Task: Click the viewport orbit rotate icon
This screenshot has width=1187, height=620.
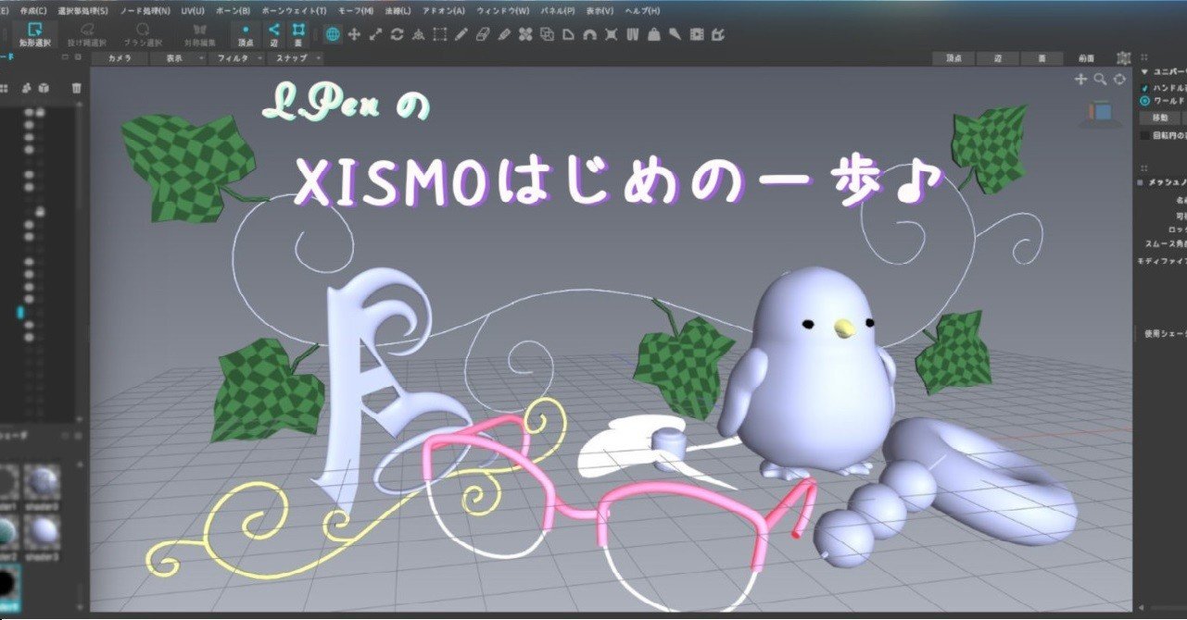Action: [x=1119, y=80]
